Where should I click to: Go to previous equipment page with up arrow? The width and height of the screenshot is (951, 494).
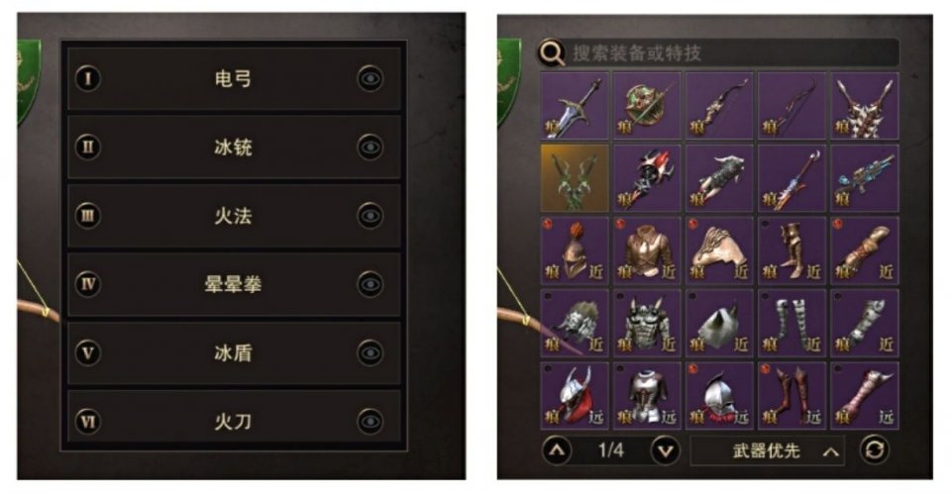coord(557,451)
